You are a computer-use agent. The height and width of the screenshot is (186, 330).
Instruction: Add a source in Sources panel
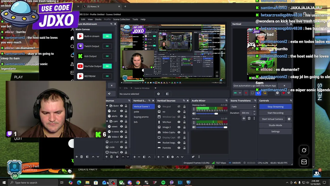click(x=106, y=157)
